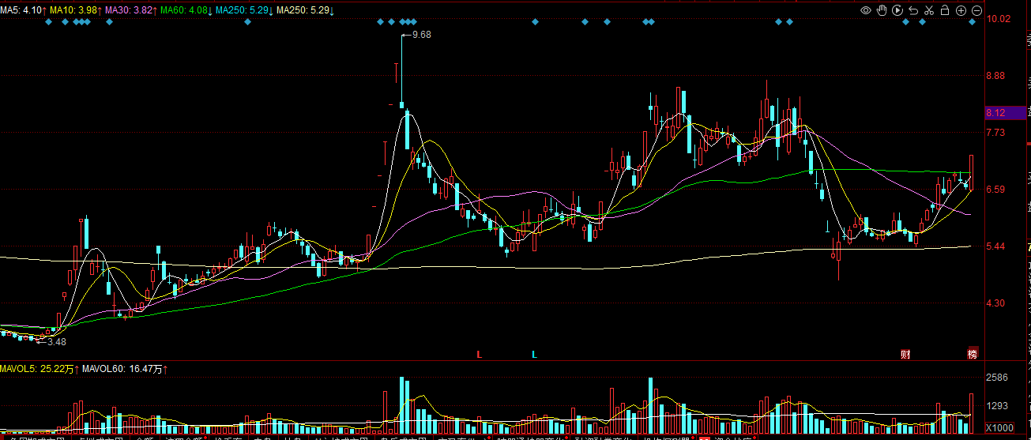Start the circular play replay icon
Viewport: 1031px width, 440px height.
tap(897, 10)
